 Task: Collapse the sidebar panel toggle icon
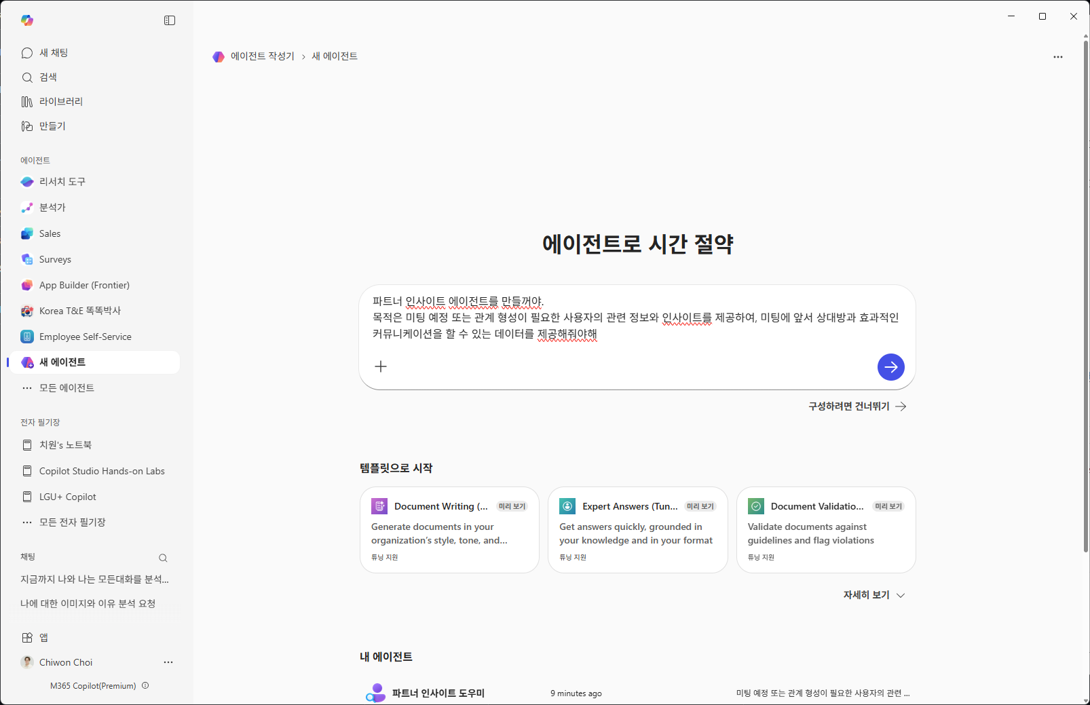coord(170,20)
